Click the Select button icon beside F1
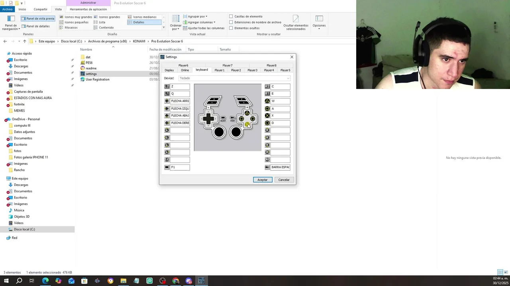 (167, 167)
